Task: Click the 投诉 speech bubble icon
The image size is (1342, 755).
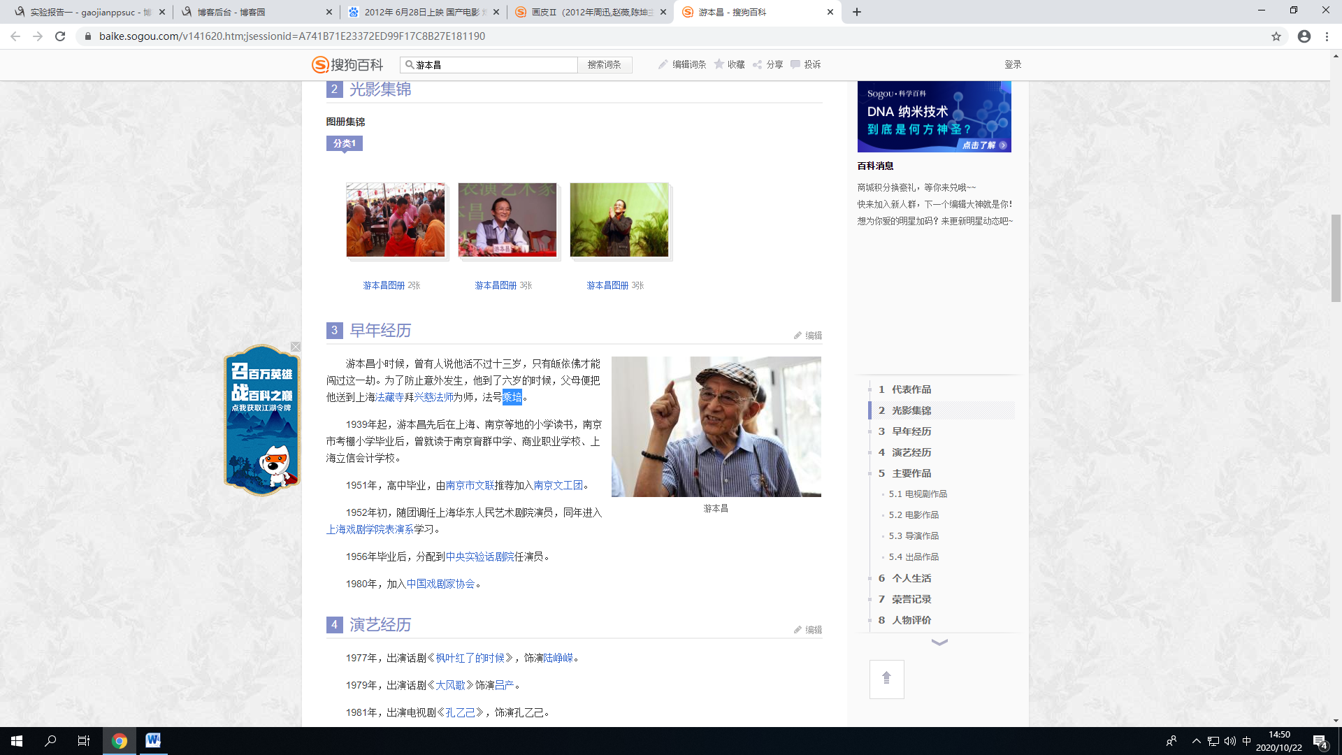Action: tap(795, 64)
